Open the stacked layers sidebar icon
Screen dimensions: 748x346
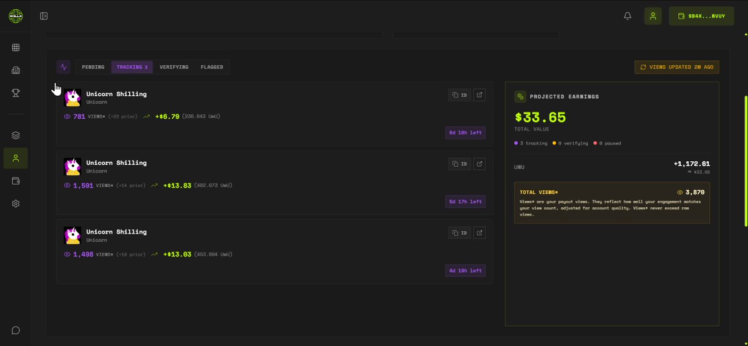click(16, 136)
